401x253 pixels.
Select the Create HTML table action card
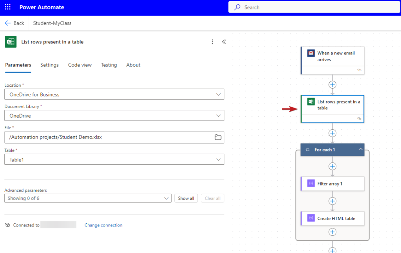coord(332,218)
